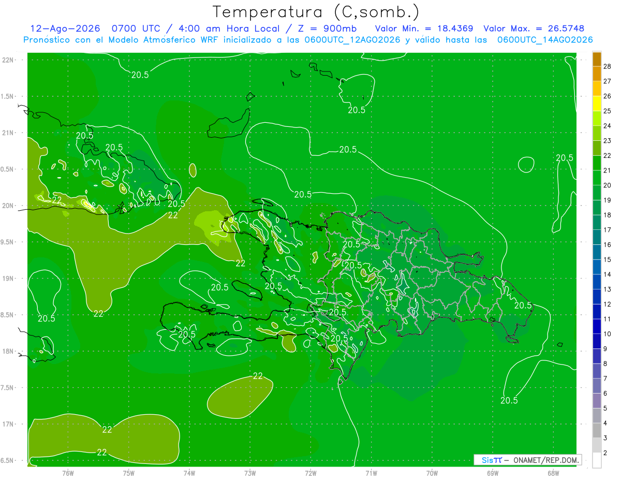Click the 20N latitude axis label
The width and height of the screenshot is (621, 480).
click(8, 206)
